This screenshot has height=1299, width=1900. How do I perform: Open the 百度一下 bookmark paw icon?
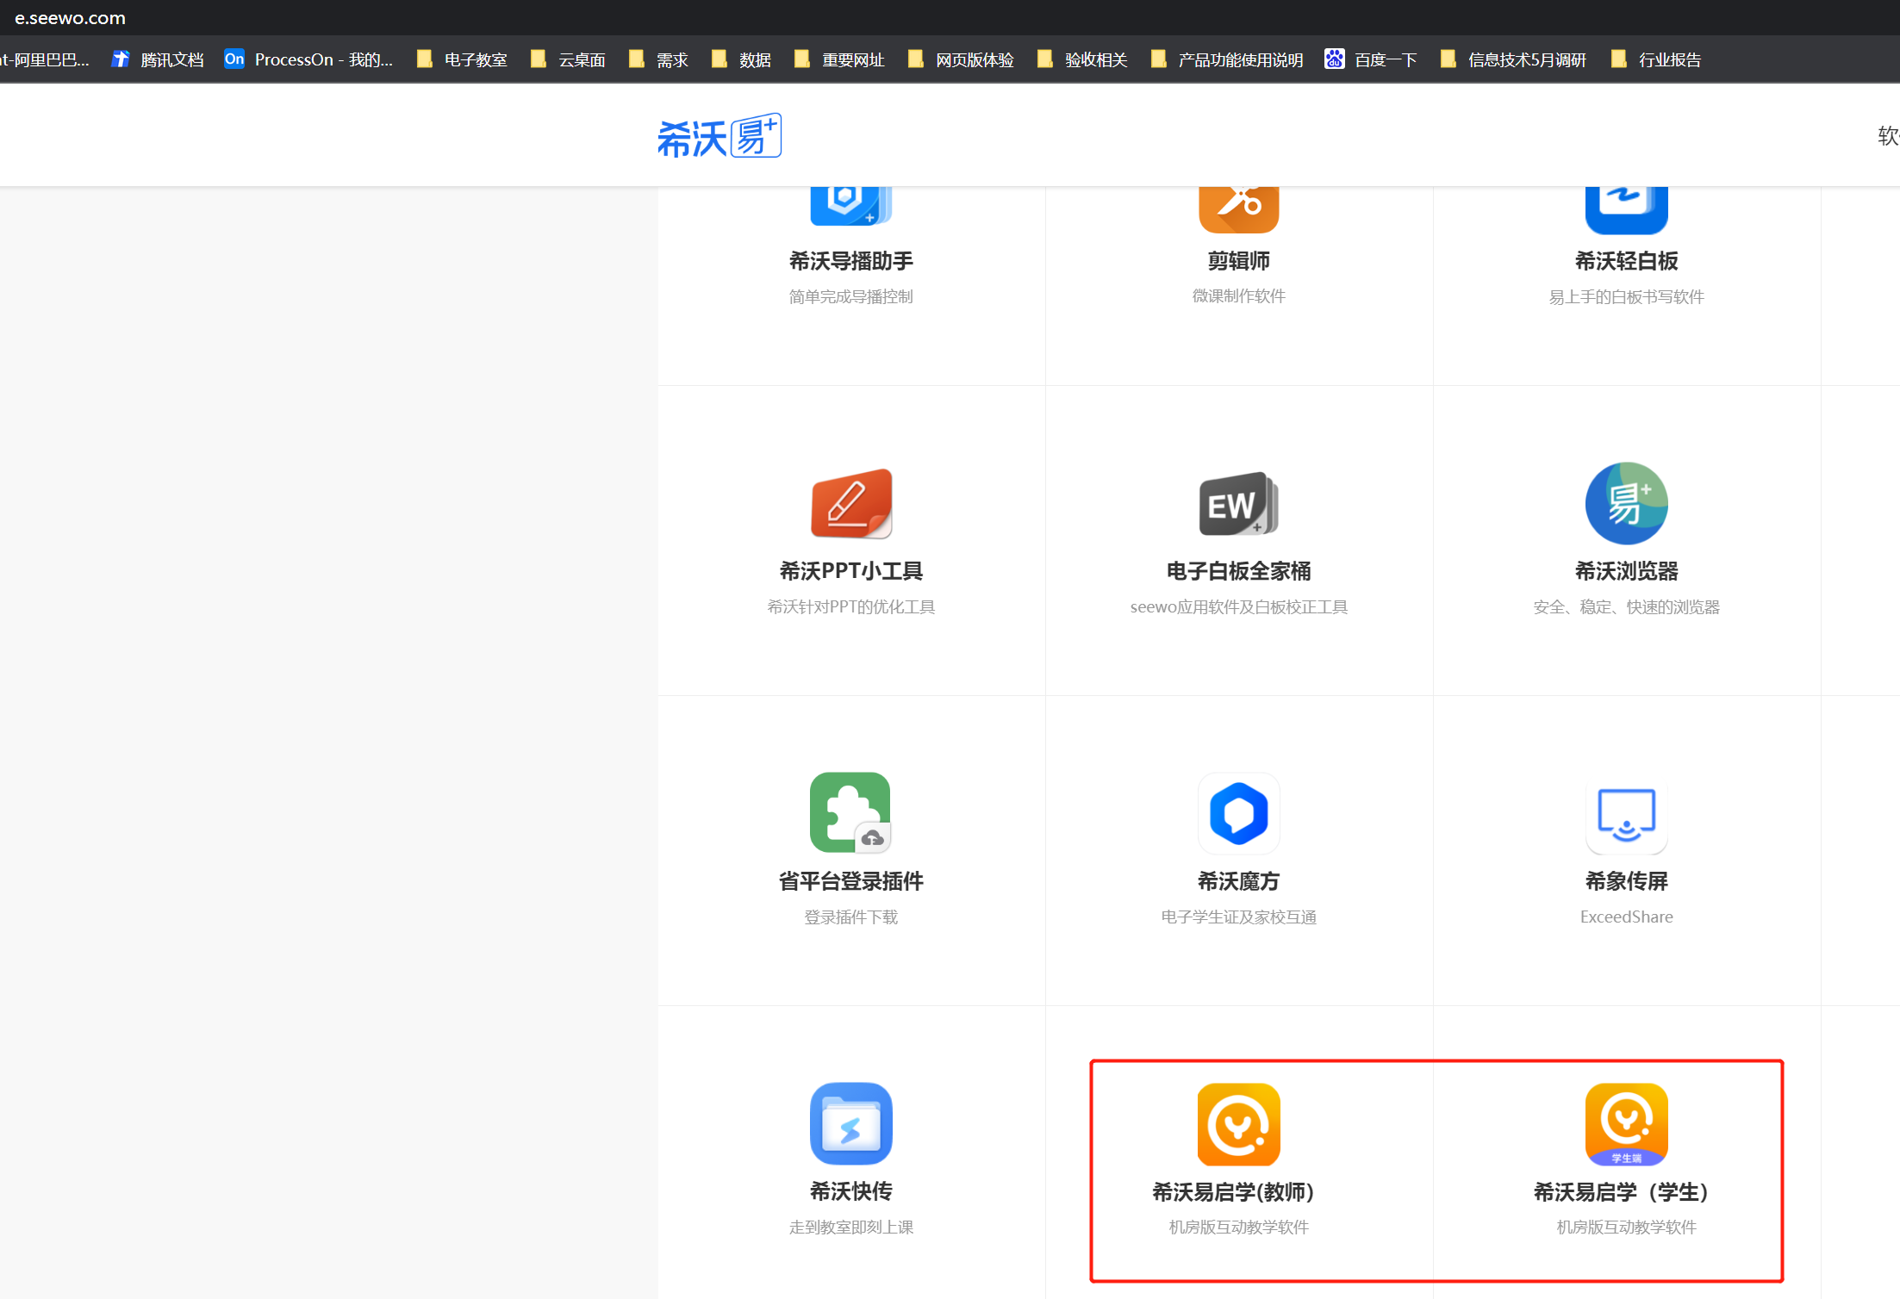tap(1335, 59)
